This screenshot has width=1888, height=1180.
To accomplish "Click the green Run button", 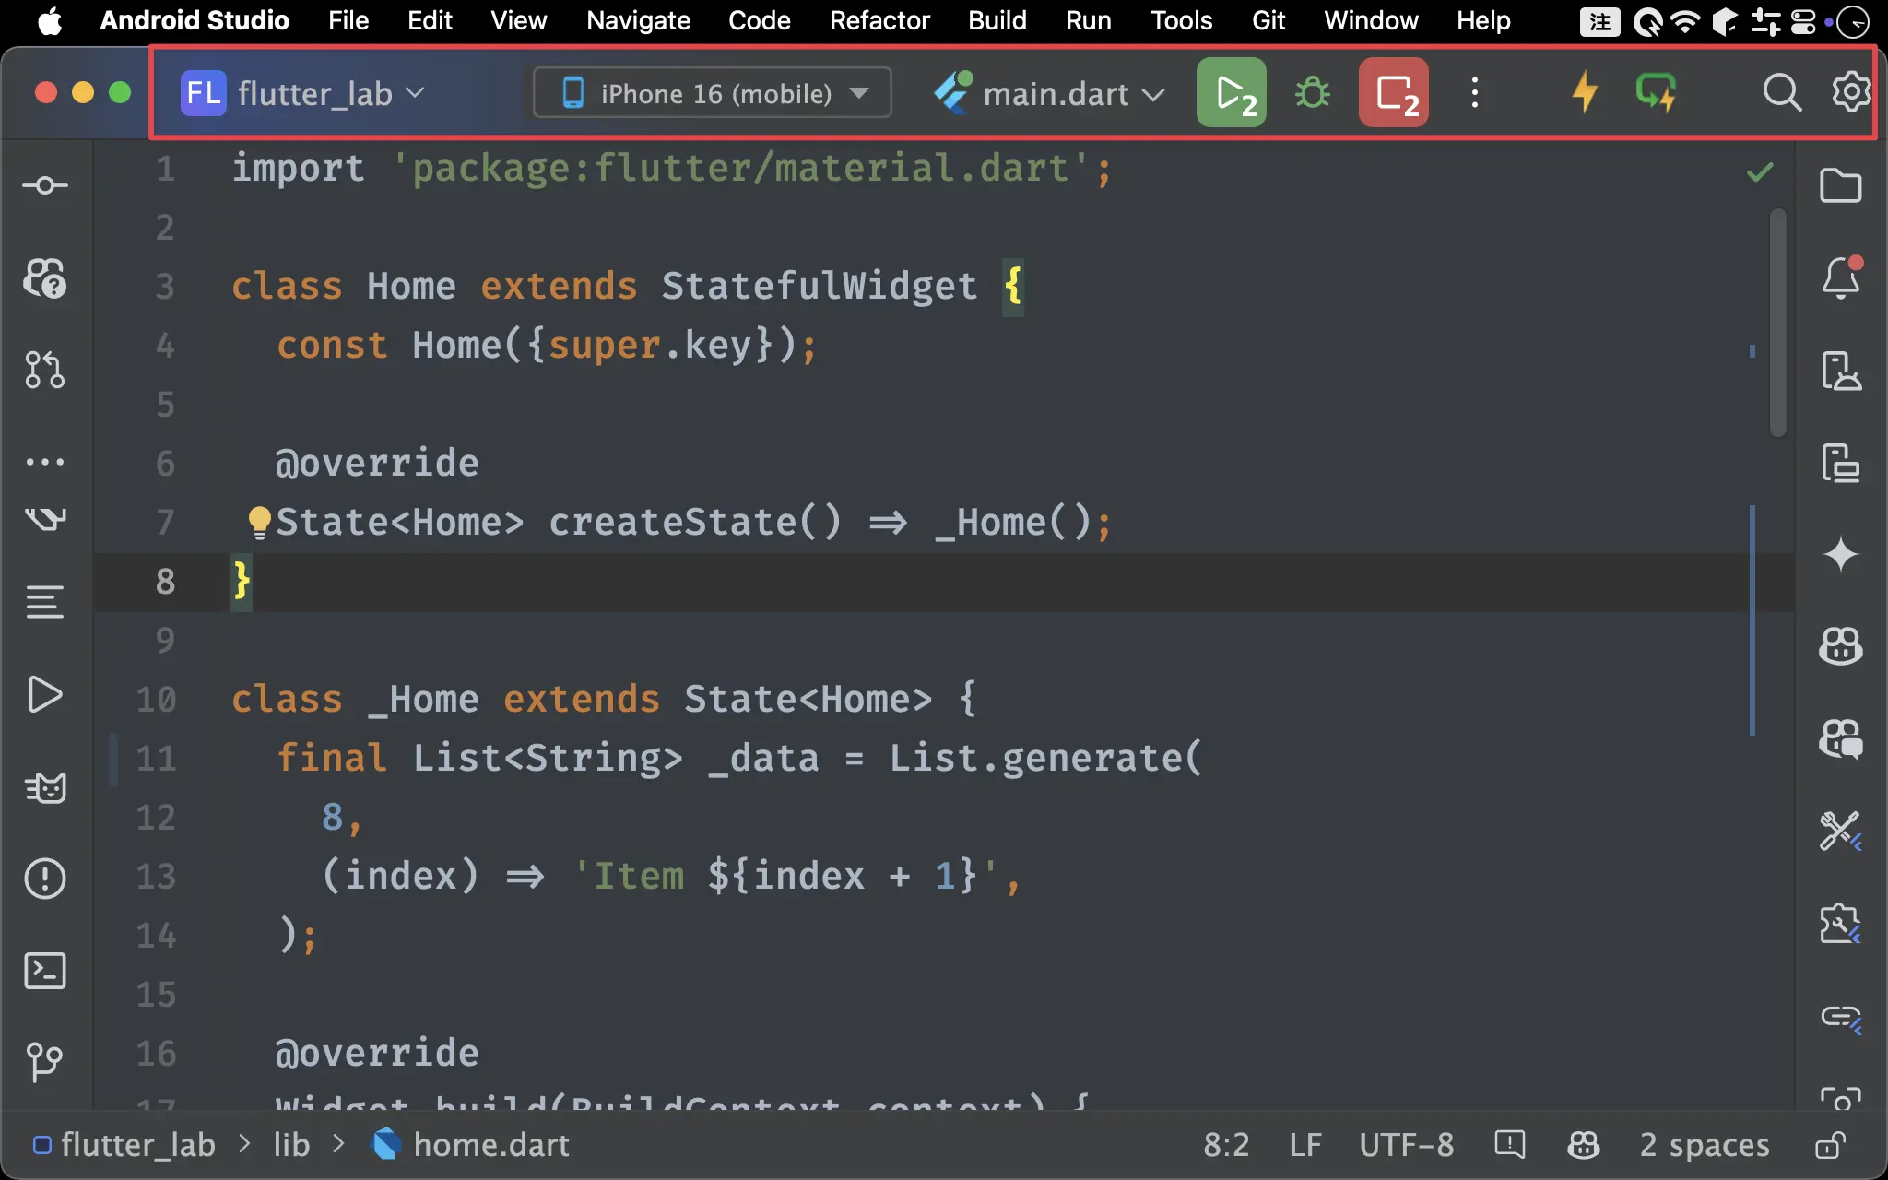I will (x=1231, y=92).
